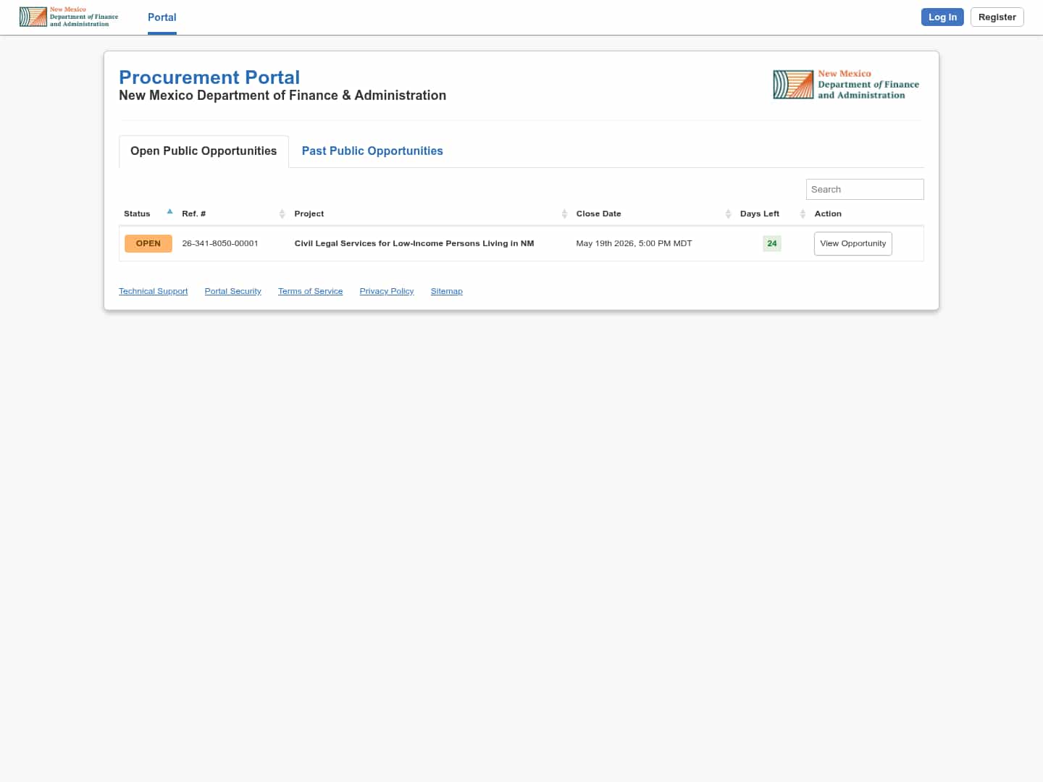
Task: Click the Register button
Action: point(997,17)
